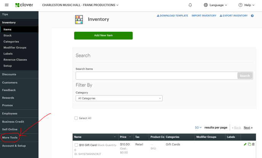Check the Select All checkbox
Screen dimensions: 262x158
76,118
